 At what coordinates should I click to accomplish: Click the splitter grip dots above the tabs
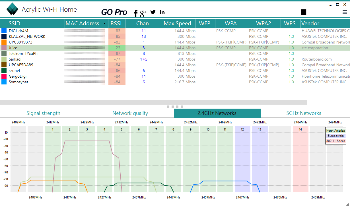tap(175, 107)
